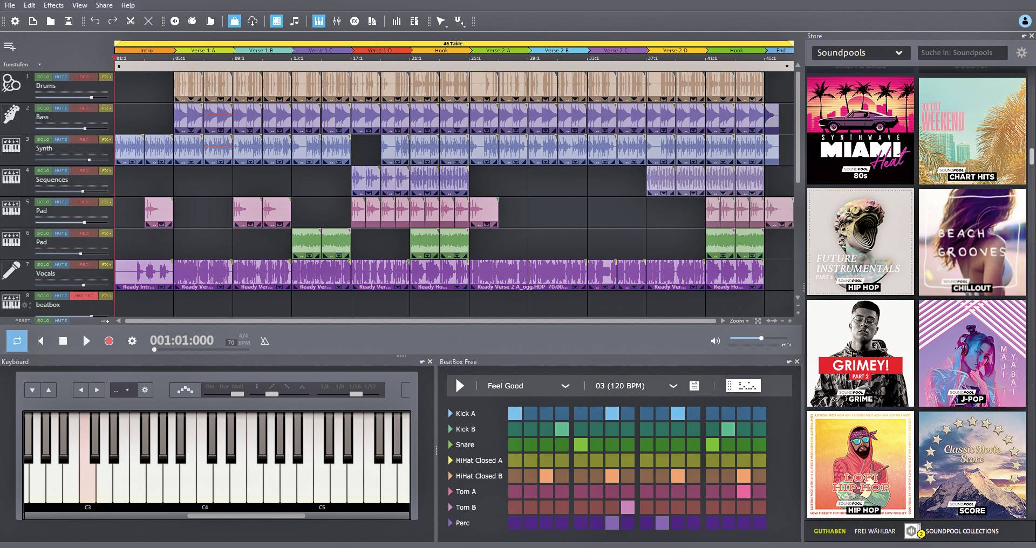
Task: Open the 03 (120 BPM) tempo dropdown
Action: pyautogui.click(x=673, y=386)
